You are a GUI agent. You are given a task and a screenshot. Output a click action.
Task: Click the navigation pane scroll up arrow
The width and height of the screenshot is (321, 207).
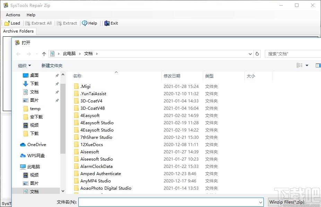(63, 75)
